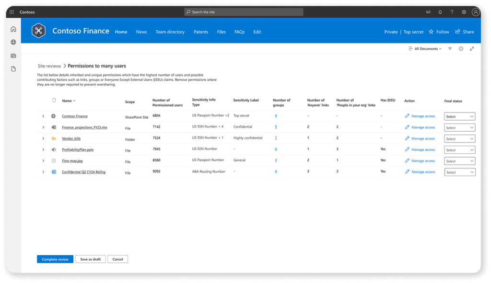Open the News nav tab

(x=141, y=32)
